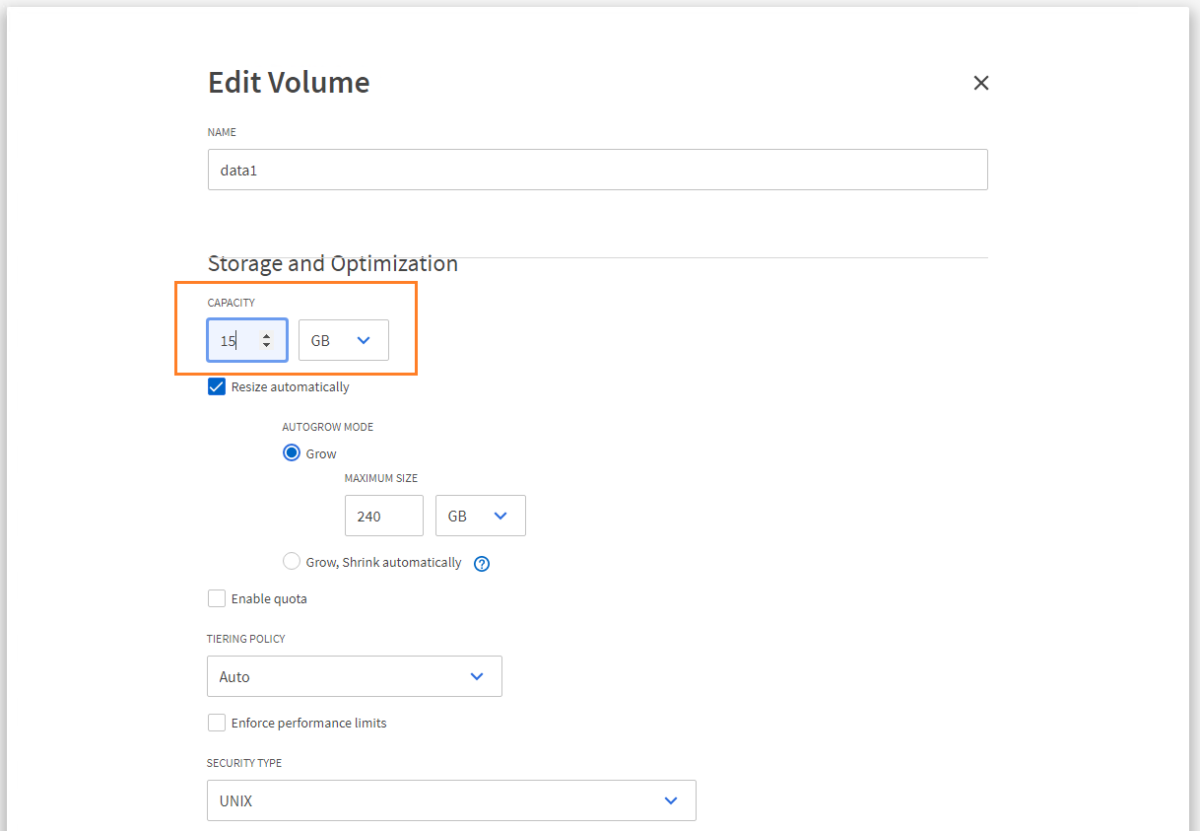Select the Grow autogrow mode radio button
Image resolution: width=1200 pixels, height=831 pixels.
pos(292,453)
